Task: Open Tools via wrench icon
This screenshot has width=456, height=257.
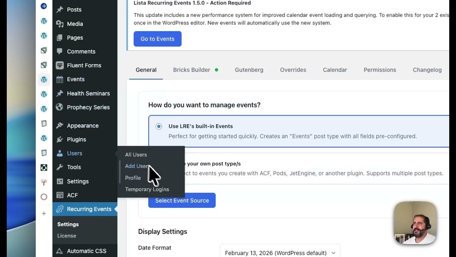Action: pos(60,167)
